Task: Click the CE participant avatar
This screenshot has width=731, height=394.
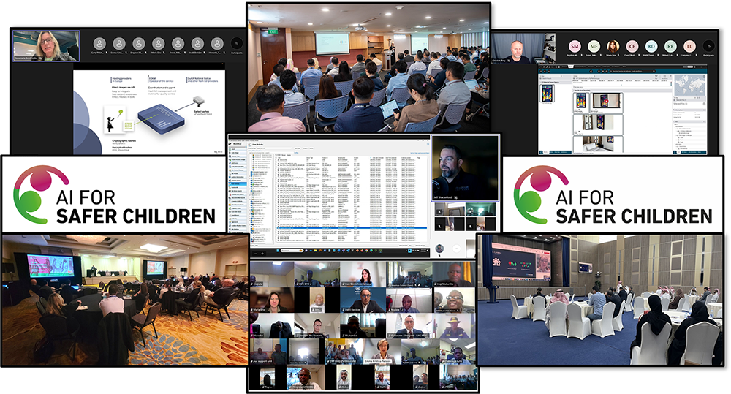Action: [632, 45]
